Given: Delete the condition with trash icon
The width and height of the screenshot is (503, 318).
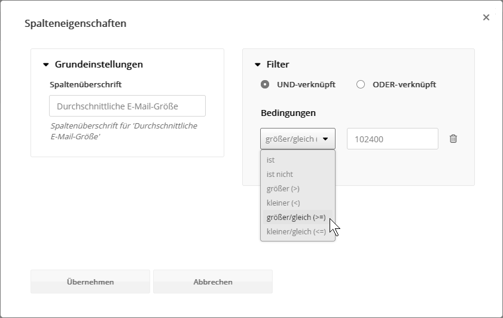Looking at the screenshot, I should pyautogui.click(x=453, y=139).
